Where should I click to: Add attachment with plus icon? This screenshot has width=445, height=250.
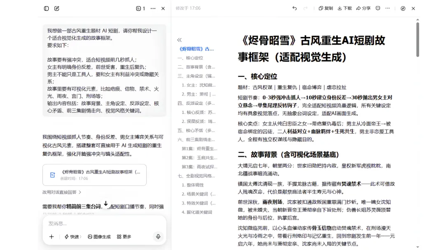click(x=52, y=237)
